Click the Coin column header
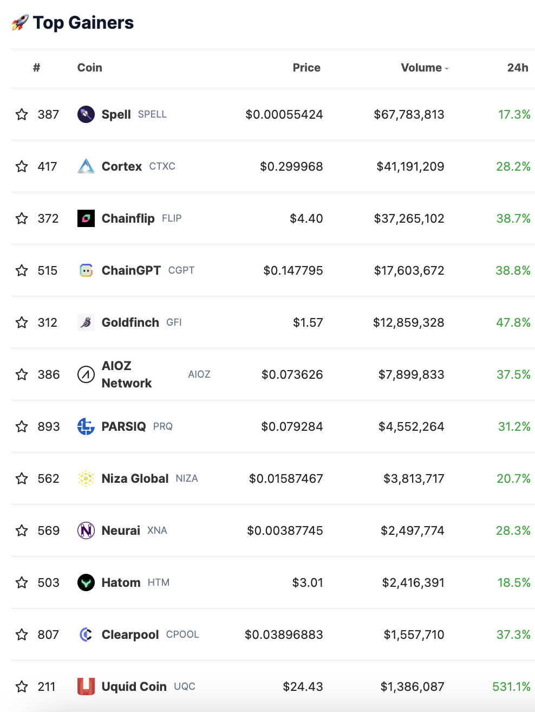Viewport: 535px width, 712px height. (x=89, y=68)
